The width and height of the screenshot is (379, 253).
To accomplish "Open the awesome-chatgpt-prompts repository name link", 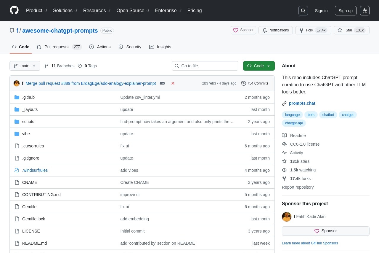I will pos(60,31).
